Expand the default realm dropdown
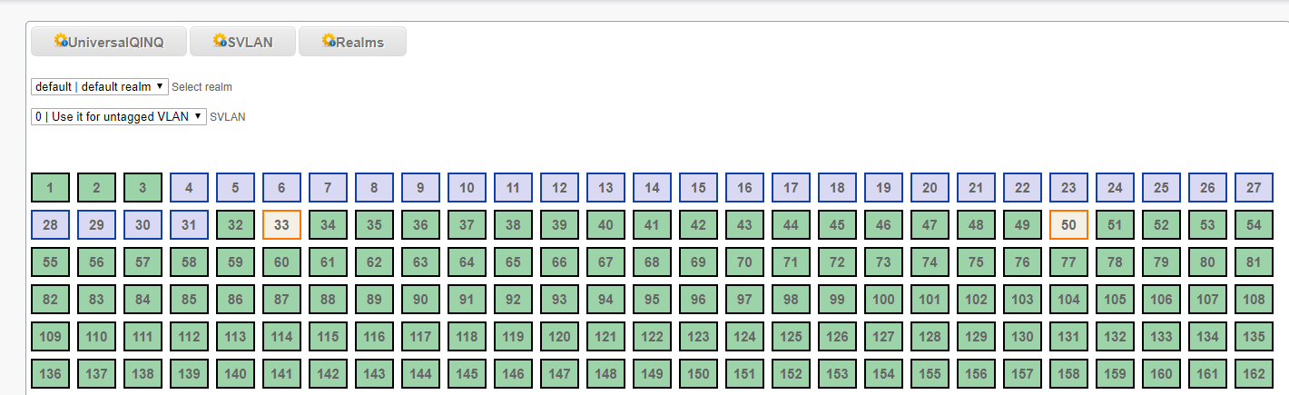1289x395 pixels. (99, 86)
